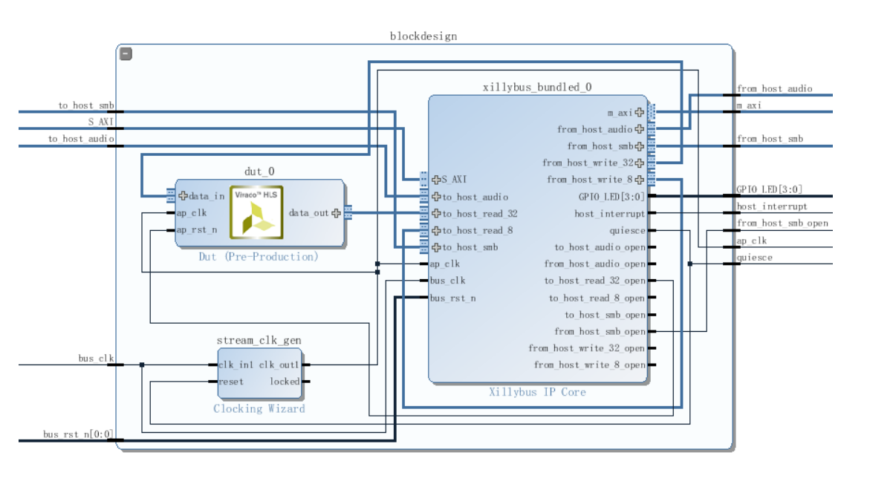Select the stream_clk_gen block title
This screenshot has height=487, width=893.
point(259,341)
